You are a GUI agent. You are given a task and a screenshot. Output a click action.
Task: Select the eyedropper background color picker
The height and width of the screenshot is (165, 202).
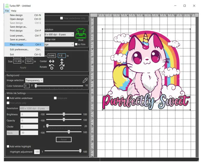(85, 80)
